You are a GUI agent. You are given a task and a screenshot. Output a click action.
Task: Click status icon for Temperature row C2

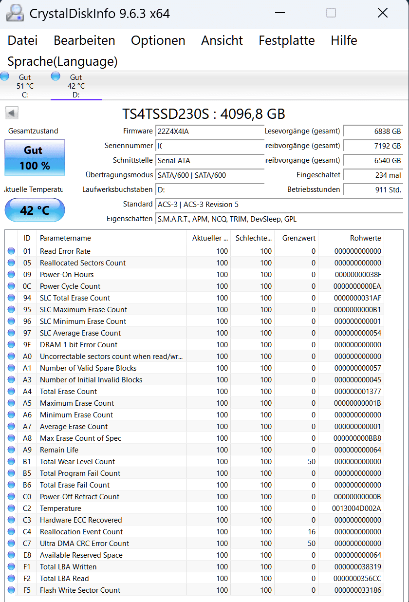[x=11, y=508]
